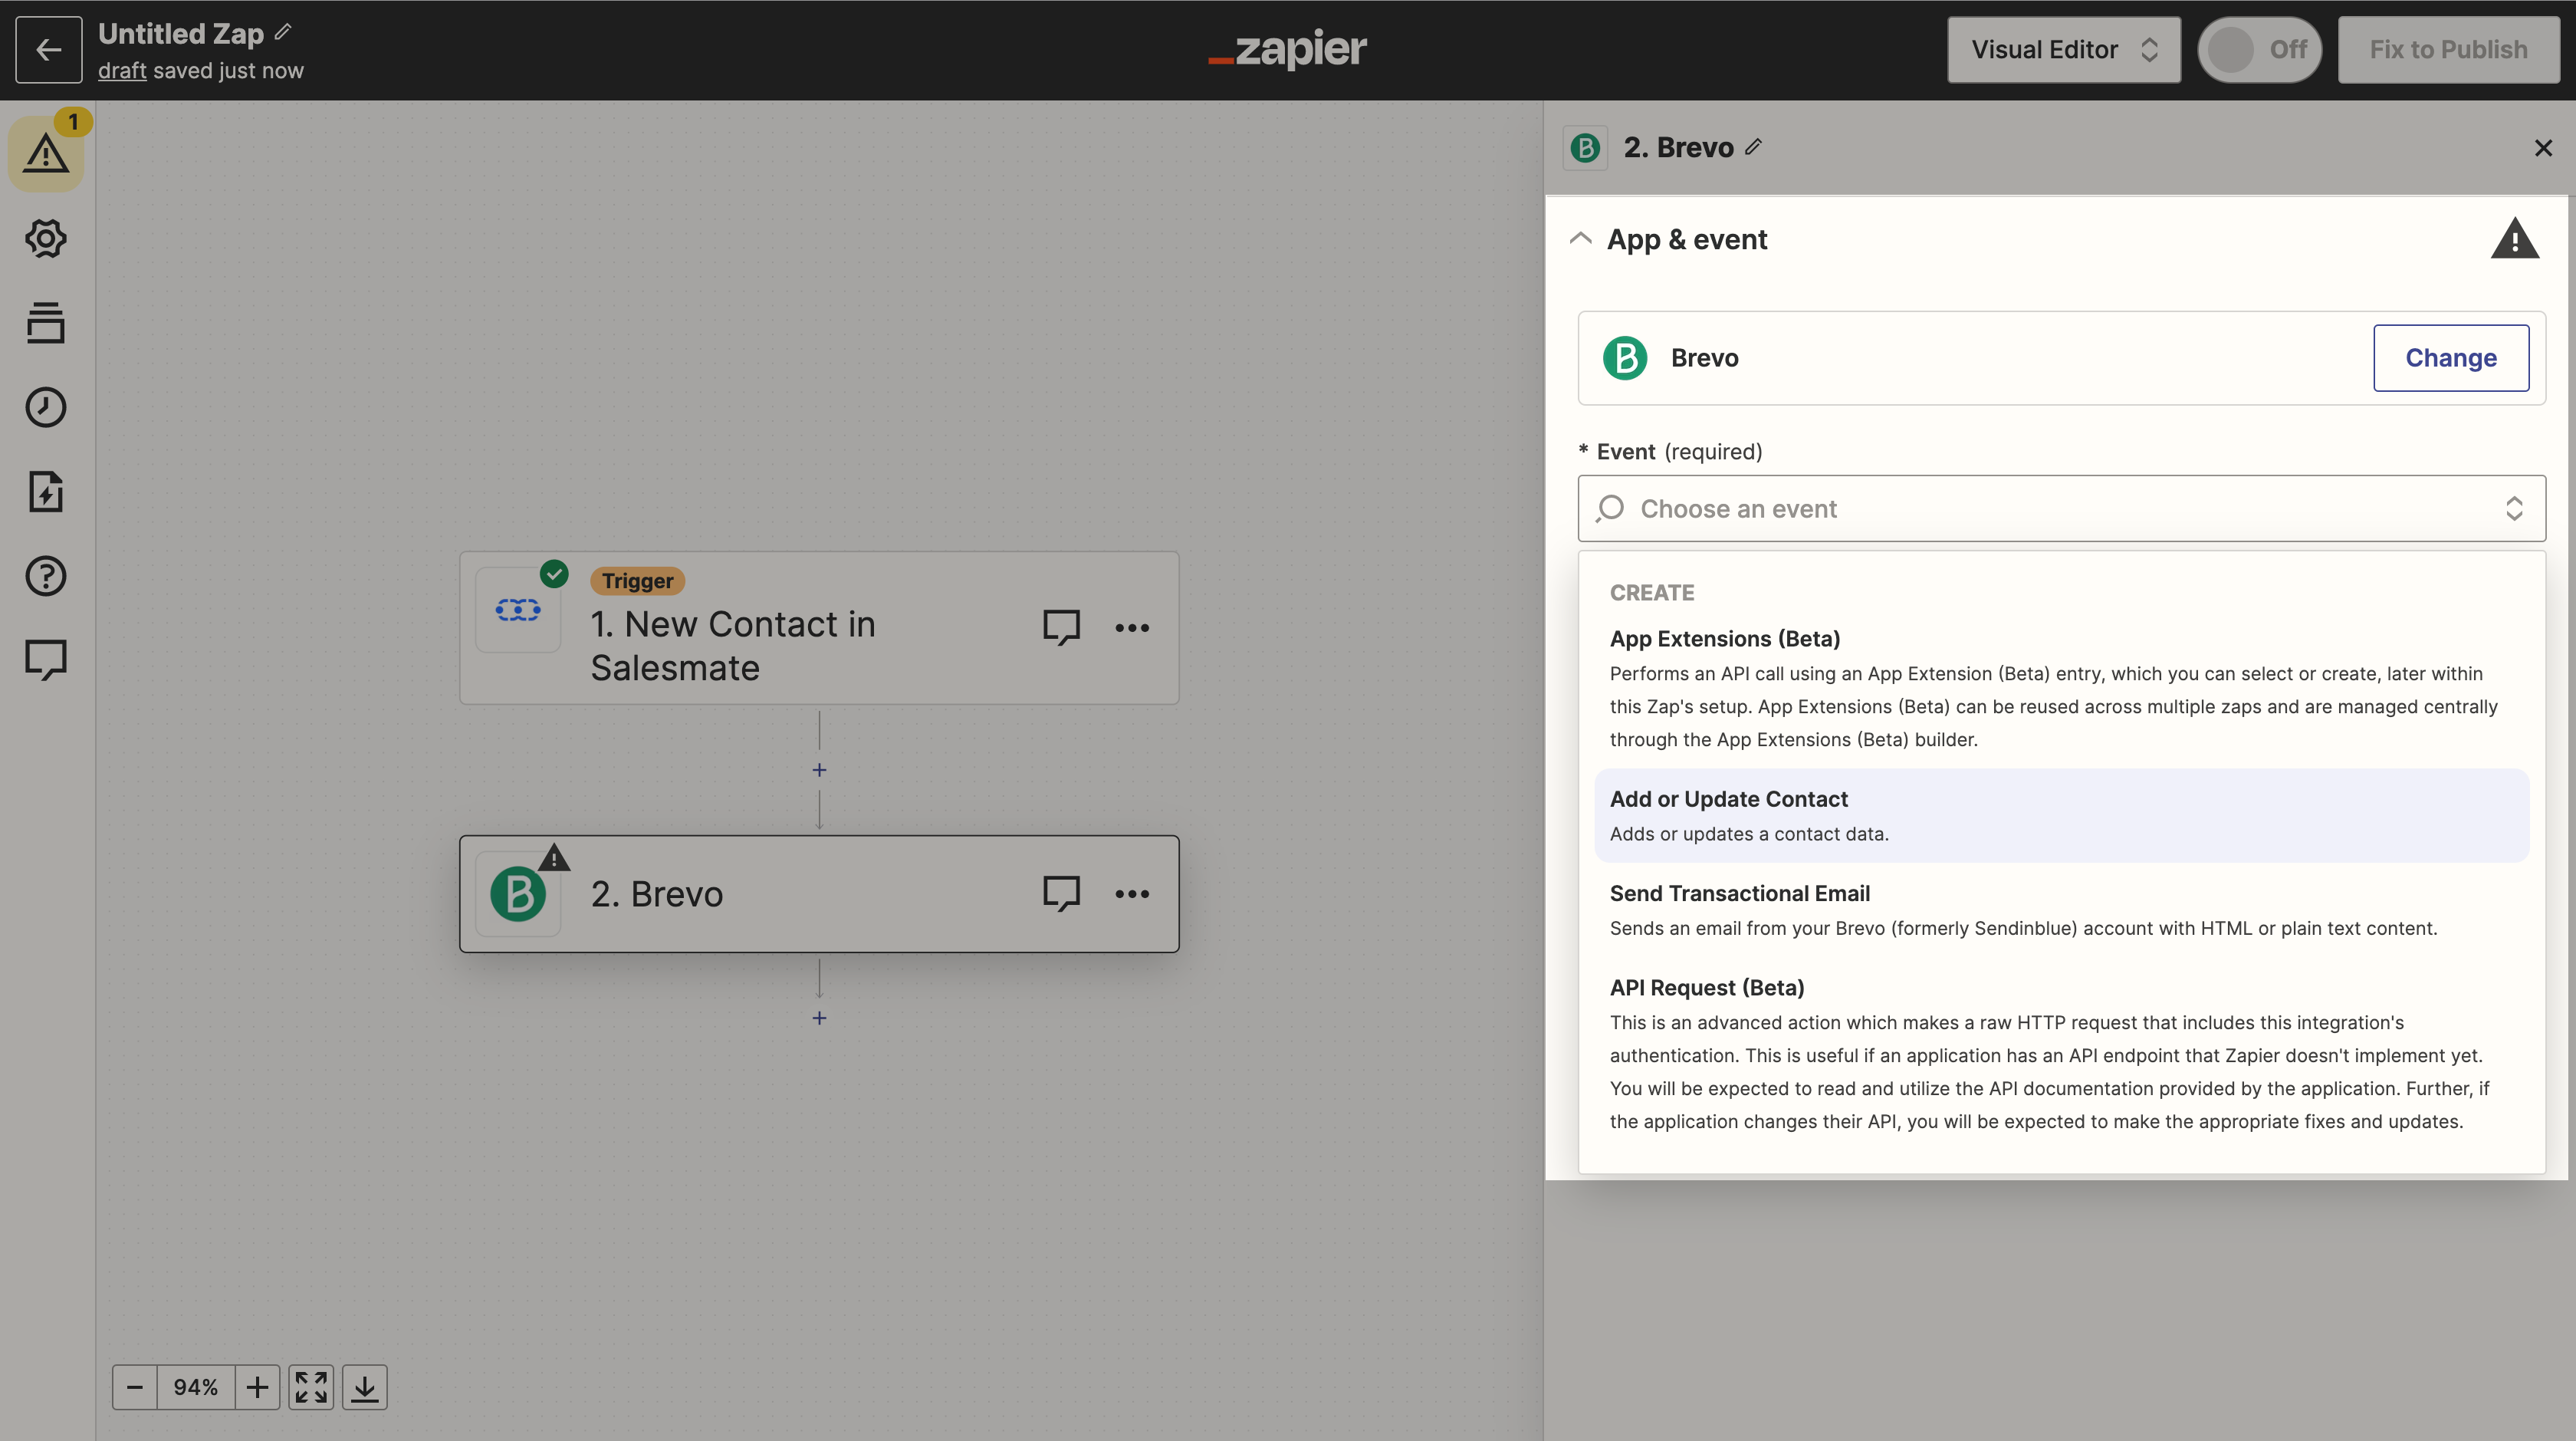The image size is (2576, 1441).
Task: Zoom out the canvas with minus button
Action: (x=135, y=1387)
